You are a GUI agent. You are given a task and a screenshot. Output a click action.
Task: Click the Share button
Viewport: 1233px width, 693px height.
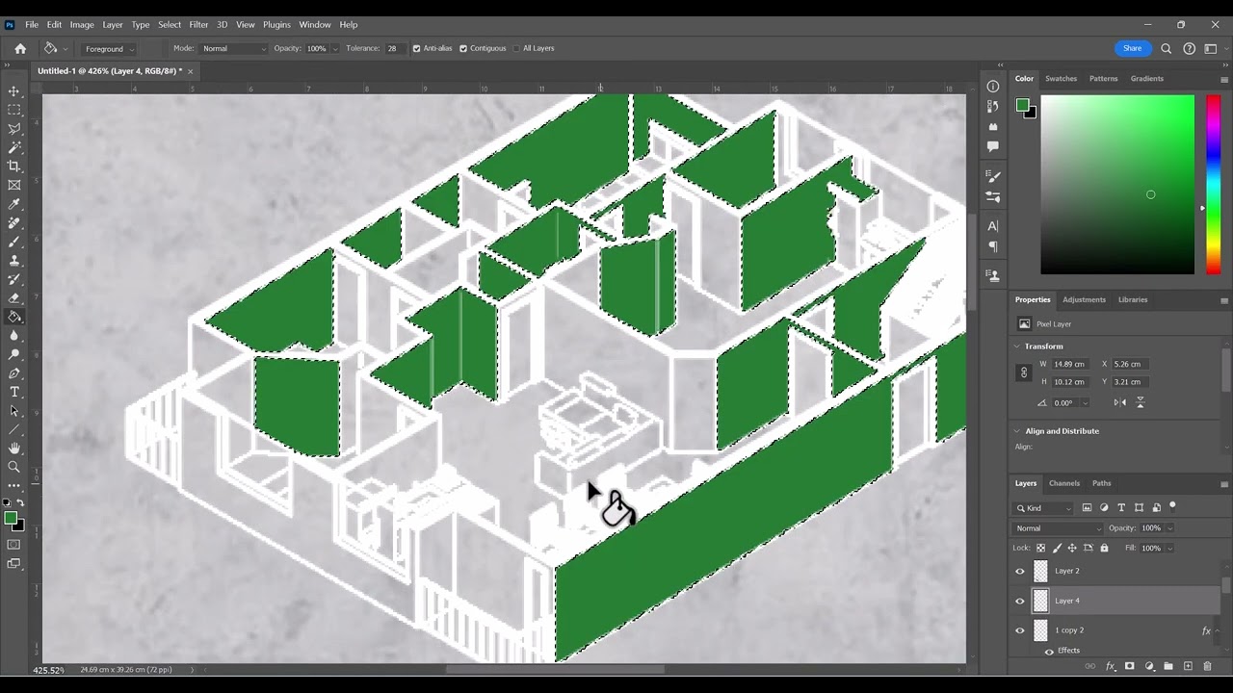(1132, 48)
